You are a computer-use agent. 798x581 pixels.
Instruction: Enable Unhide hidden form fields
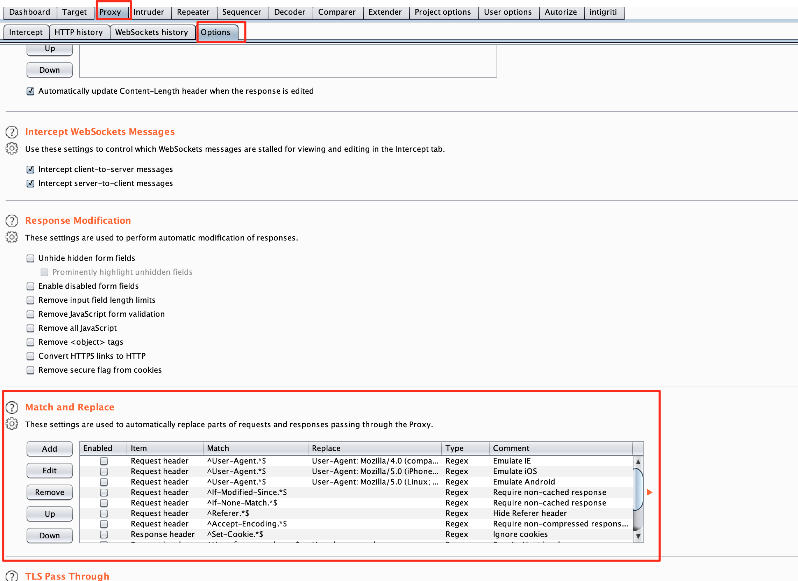click(x=31, y=258)
